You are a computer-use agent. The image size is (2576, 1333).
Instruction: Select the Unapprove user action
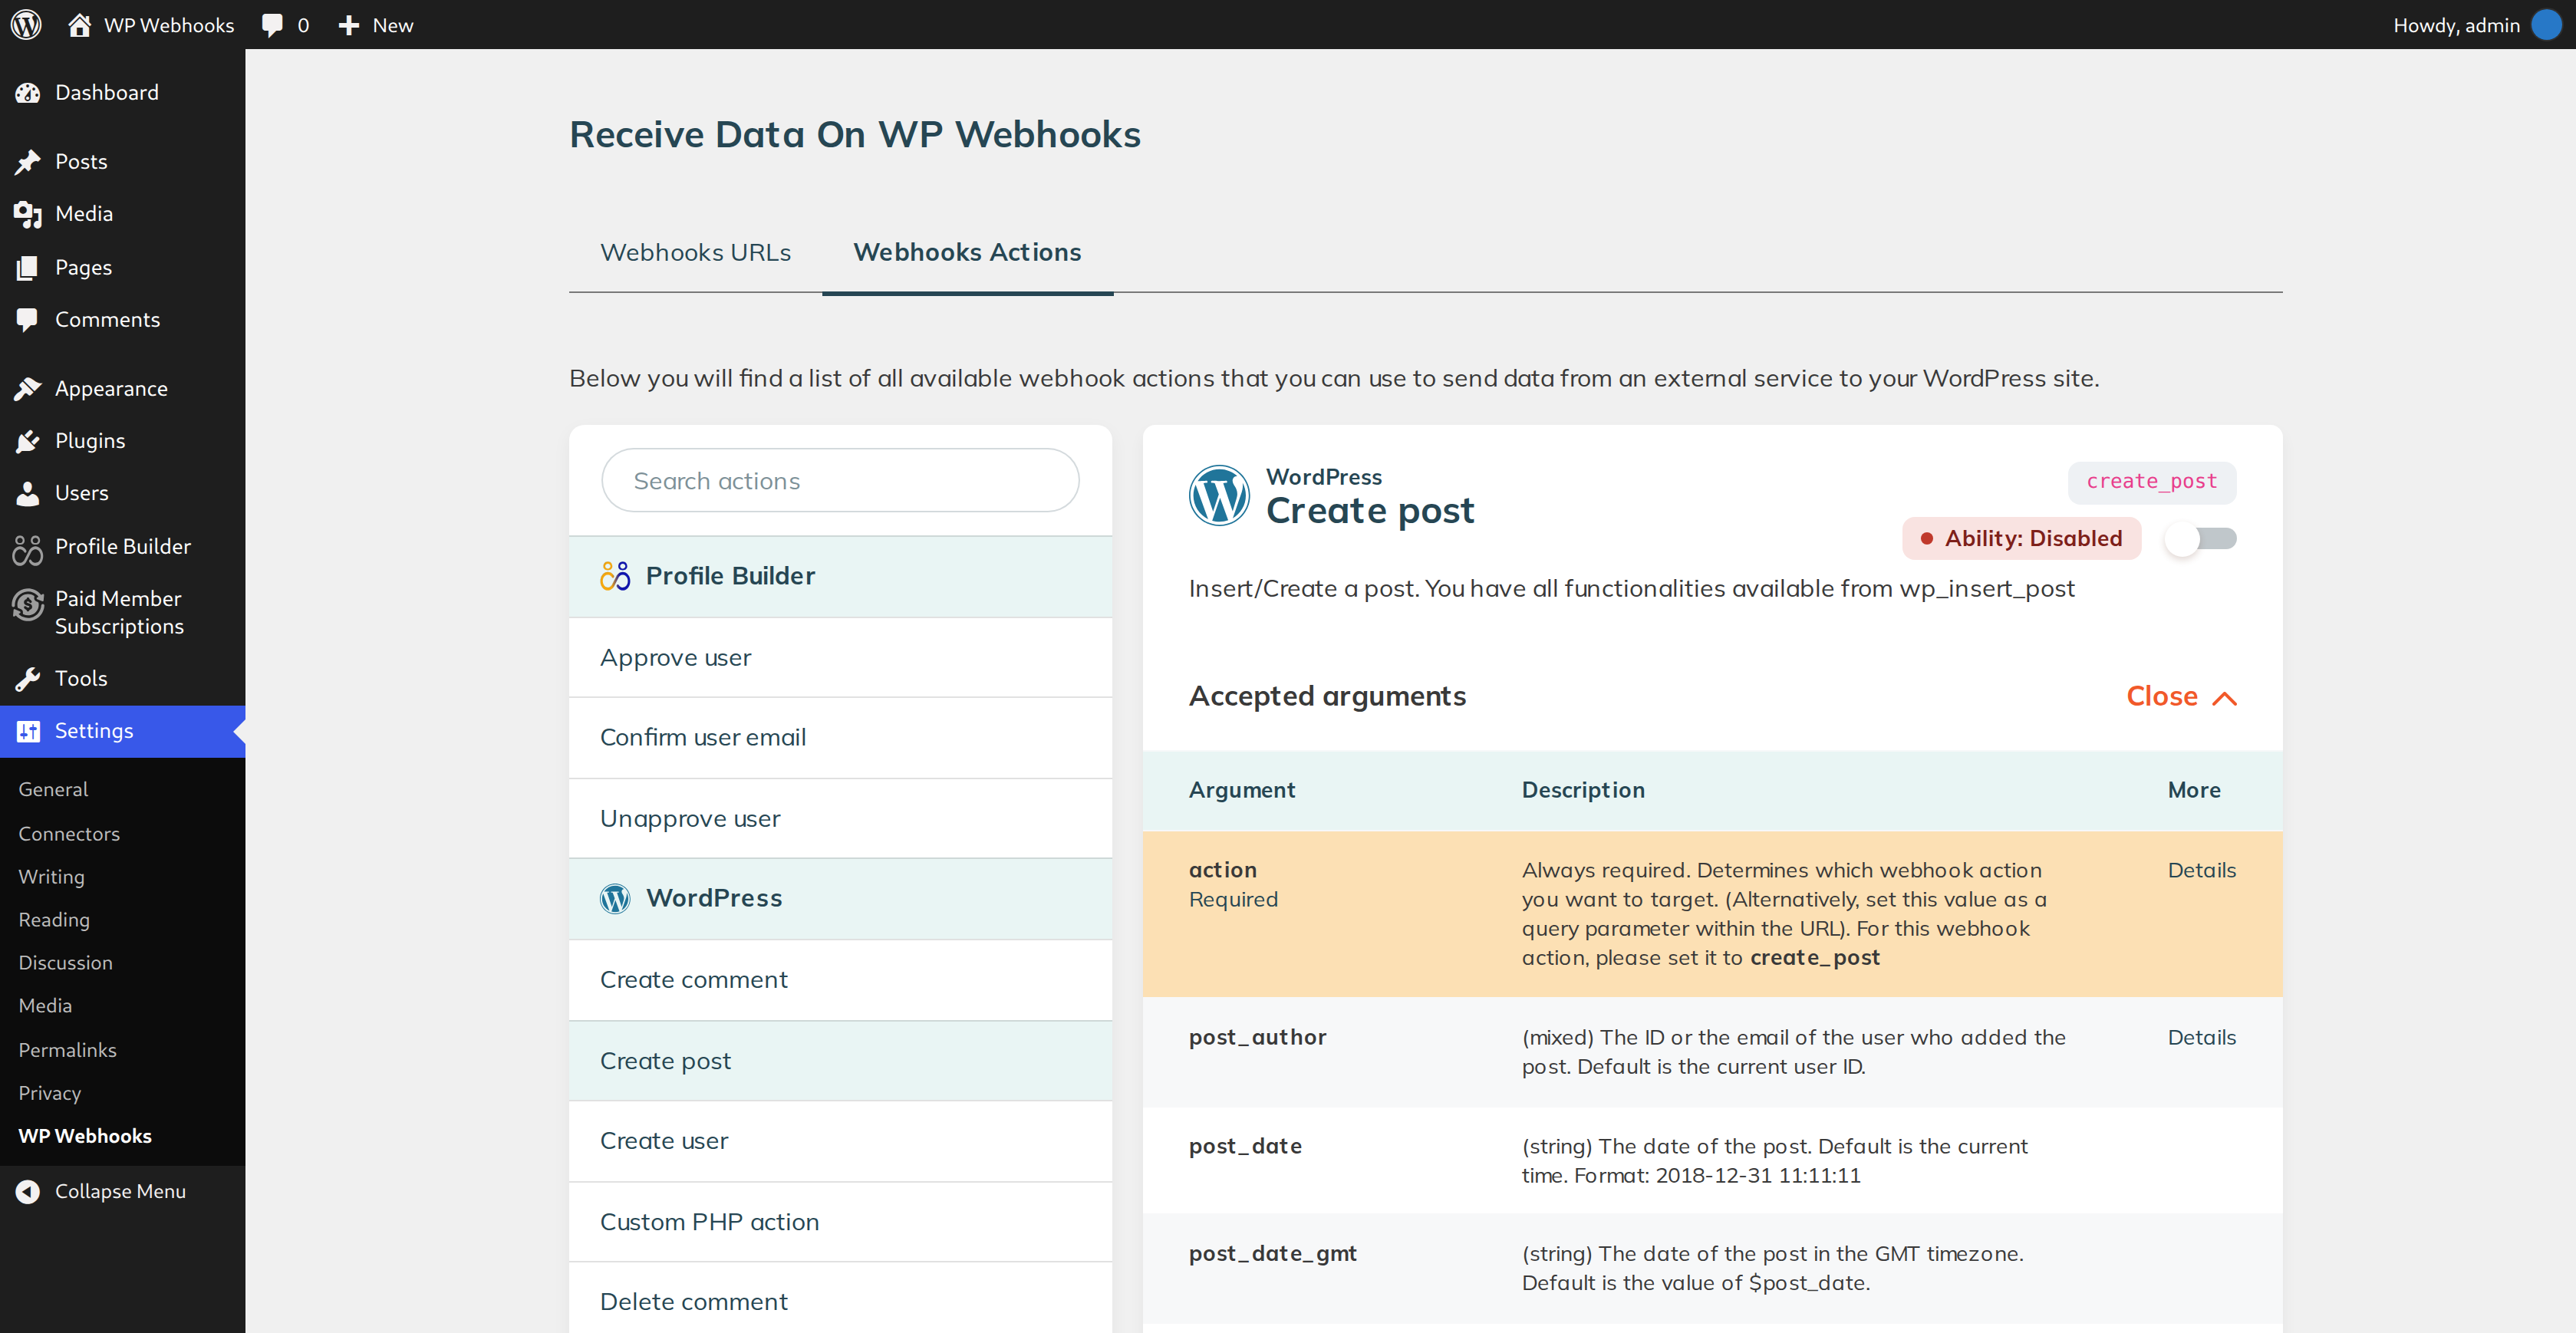840,818
